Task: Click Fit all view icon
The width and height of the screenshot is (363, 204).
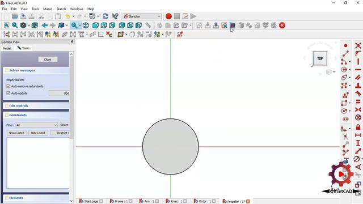Action: pos(6,25)
